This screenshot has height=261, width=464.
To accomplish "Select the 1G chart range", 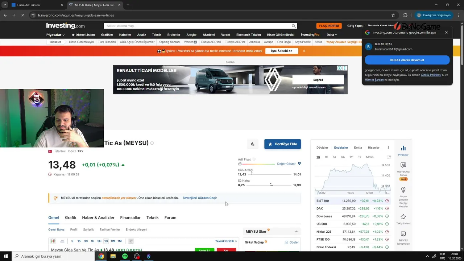I will (x=318, y=157).
